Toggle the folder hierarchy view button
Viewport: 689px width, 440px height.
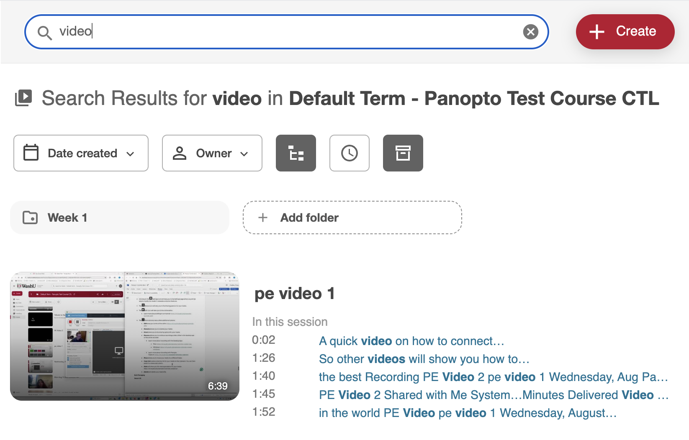tap(296, 153)
